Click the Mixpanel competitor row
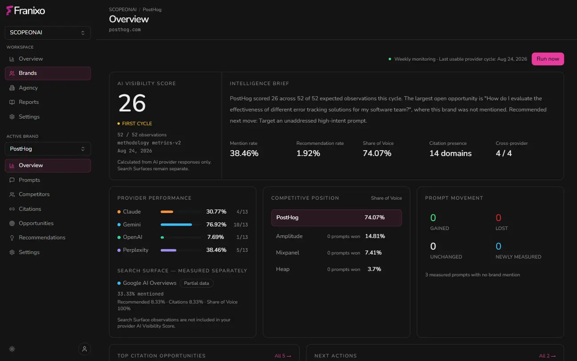The image size is (577, 361). click(x=337, y=253)
